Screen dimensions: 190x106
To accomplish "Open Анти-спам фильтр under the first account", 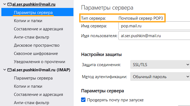I will (x=37, y=37).
